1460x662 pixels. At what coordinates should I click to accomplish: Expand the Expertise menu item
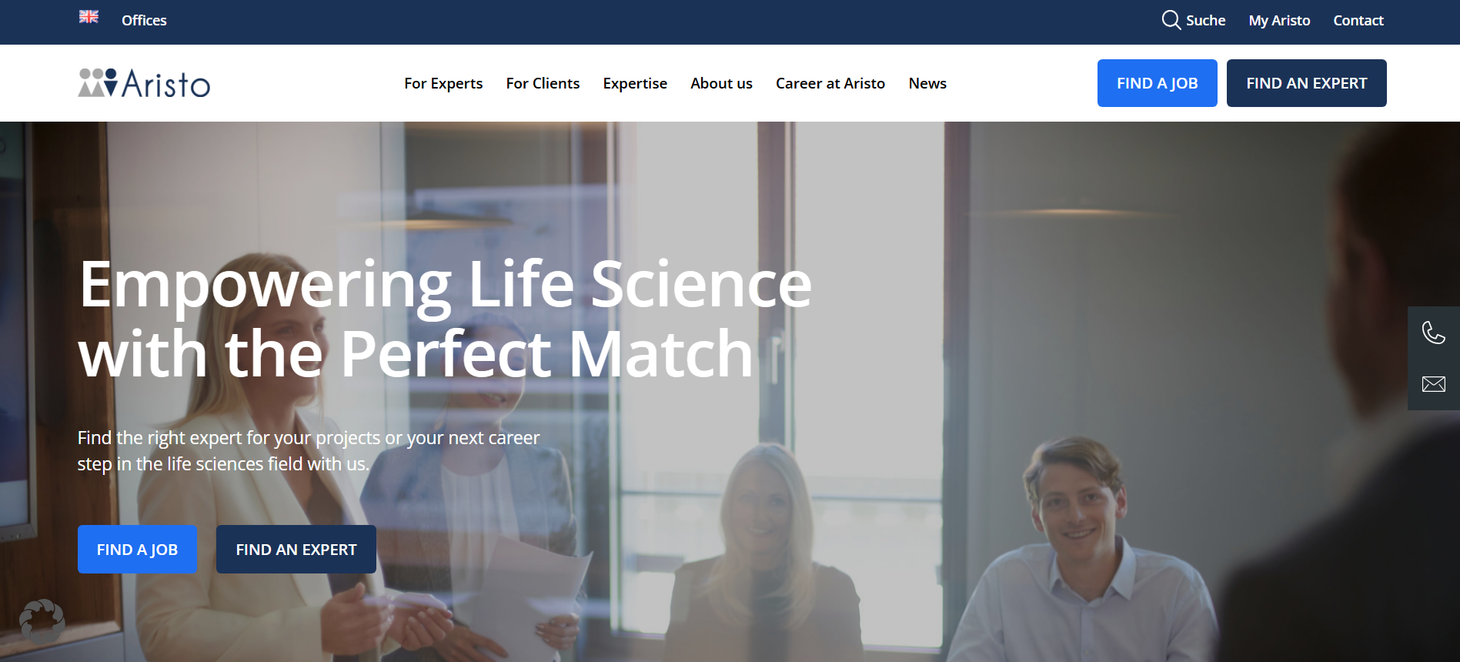point(635,83)
